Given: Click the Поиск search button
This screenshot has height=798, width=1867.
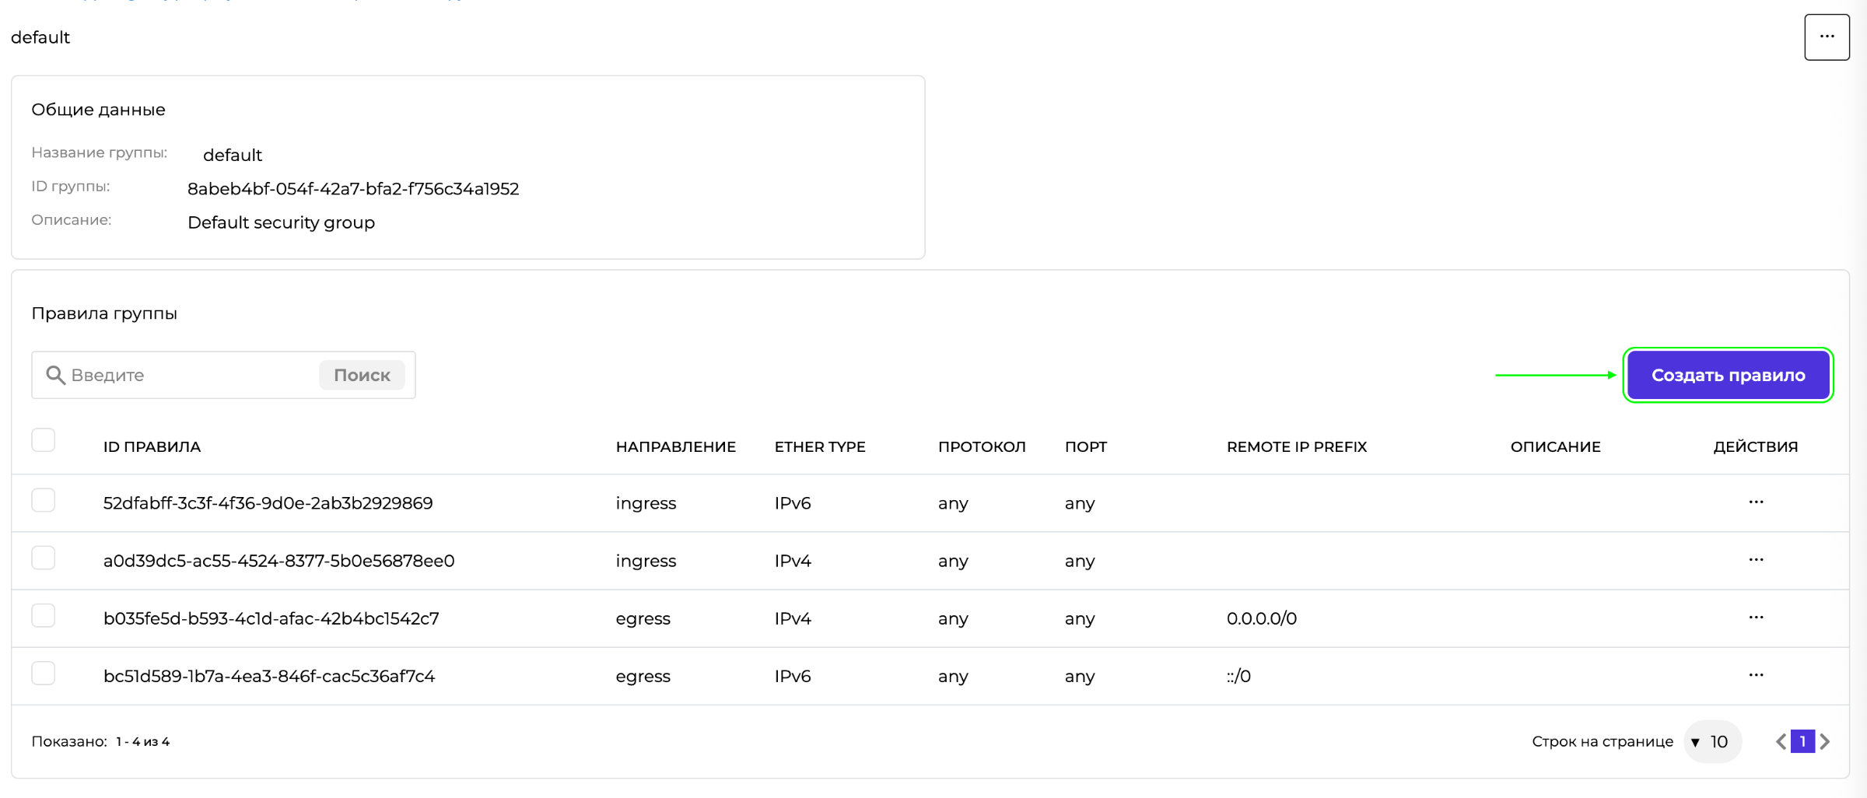Looking at the screenshot, I should point(362,375).
